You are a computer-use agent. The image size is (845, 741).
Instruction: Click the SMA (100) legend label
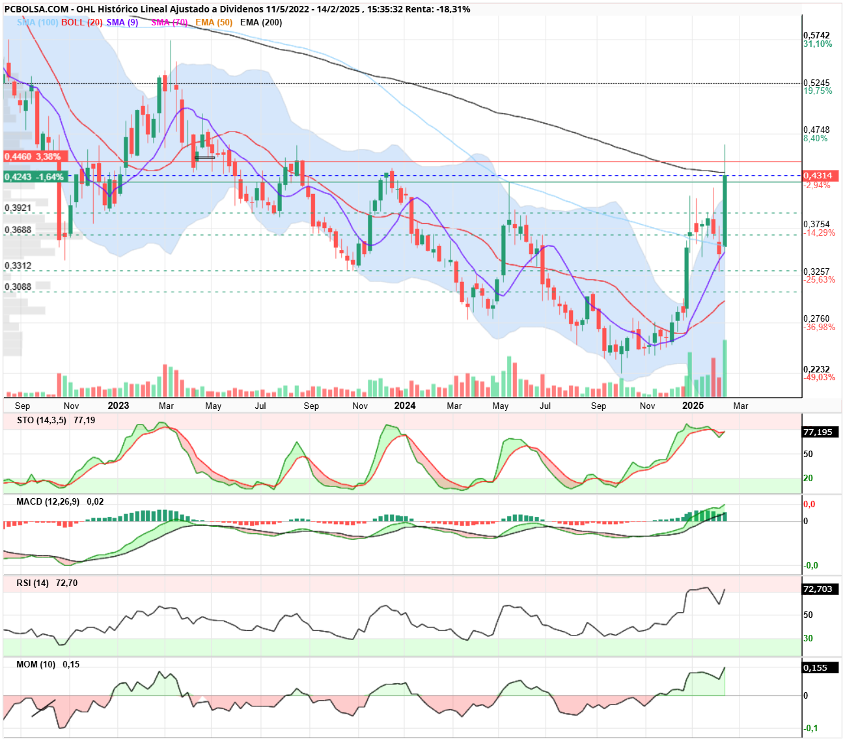tap(37, 22)
